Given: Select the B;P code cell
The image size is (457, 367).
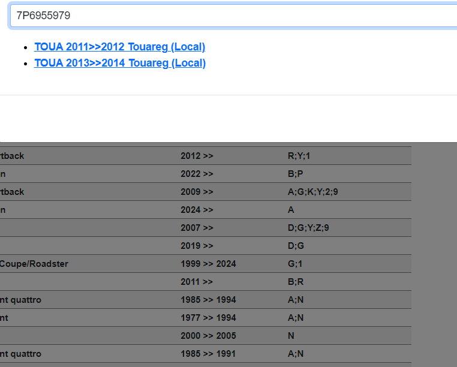Looking at the screenshot, I should tap(295, 174).
